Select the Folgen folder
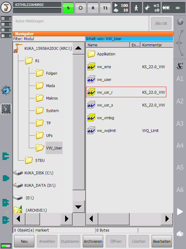This screenshot has height=249, width=186. pos(46,73)
